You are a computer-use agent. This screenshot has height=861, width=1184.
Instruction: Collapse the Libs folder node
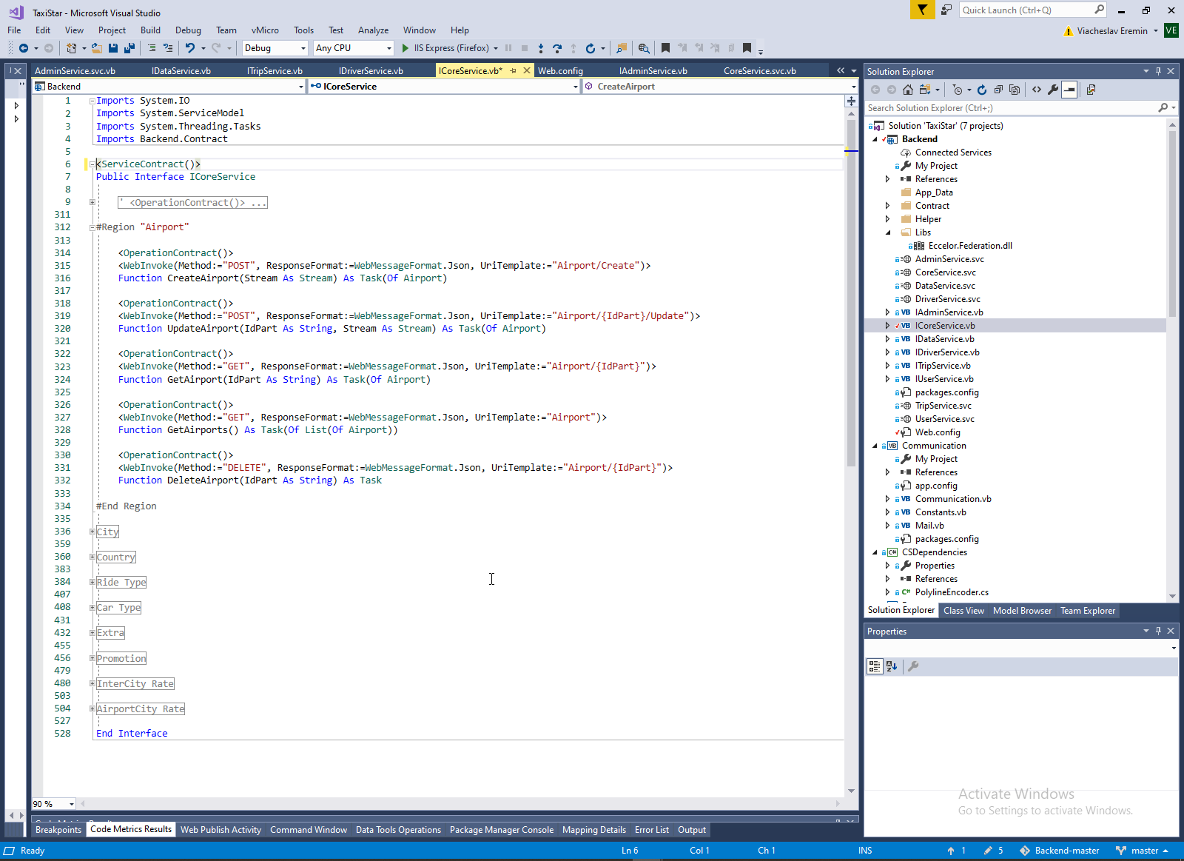coord(887,232)
